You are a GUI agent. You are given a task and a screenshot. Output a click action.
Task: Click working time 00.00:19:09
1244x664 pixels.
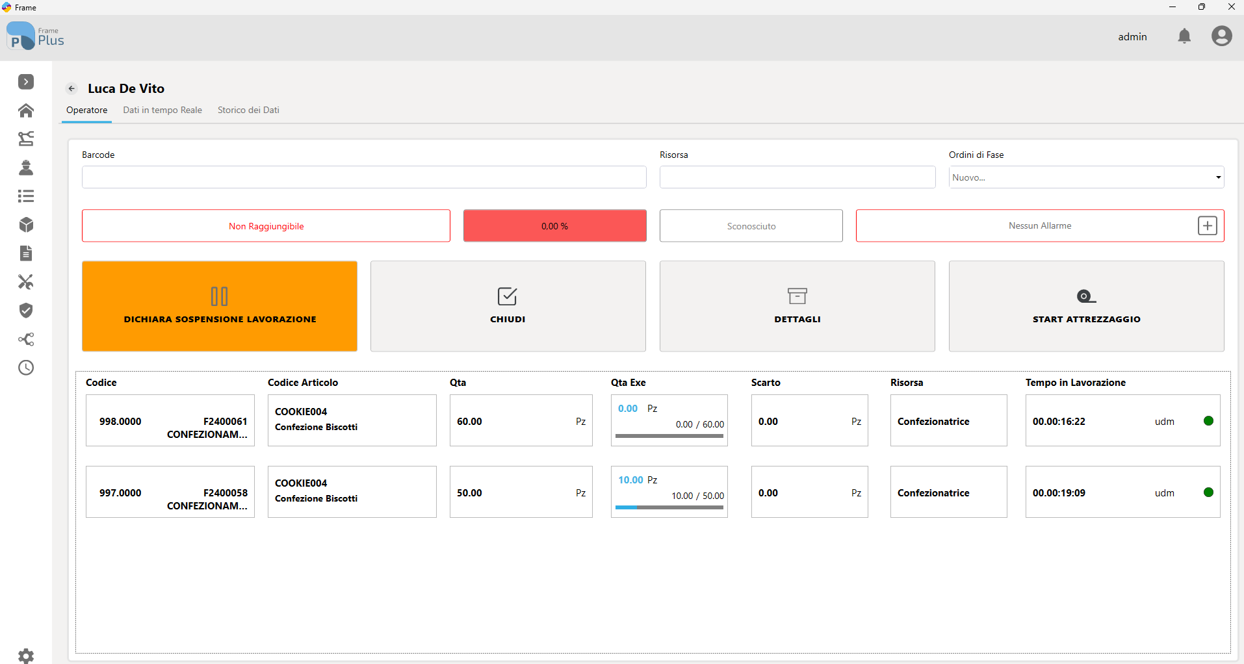1059,493
